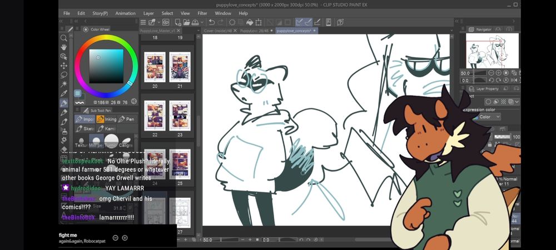
Task: Click the Clear (sparkle circle) icon
Action: click(232, 22)
